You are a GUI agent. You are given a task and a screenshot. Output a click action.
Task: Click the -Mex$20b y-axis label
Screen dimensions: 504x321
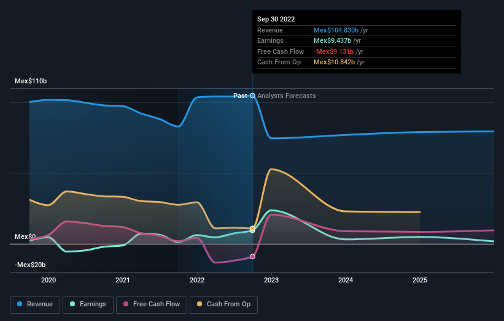point(30,265)
